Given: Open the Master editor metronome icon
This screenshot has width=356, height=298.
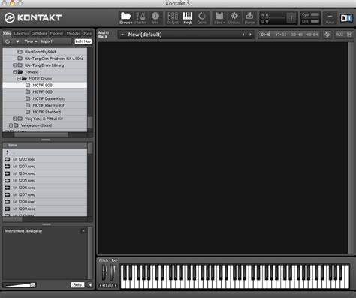Looking at the screenshot, I should tap(140, 18).
